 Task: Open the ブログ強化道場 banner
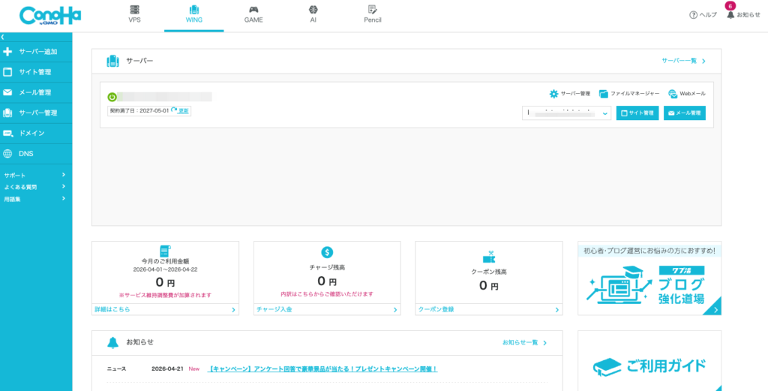tap(649, 278)
